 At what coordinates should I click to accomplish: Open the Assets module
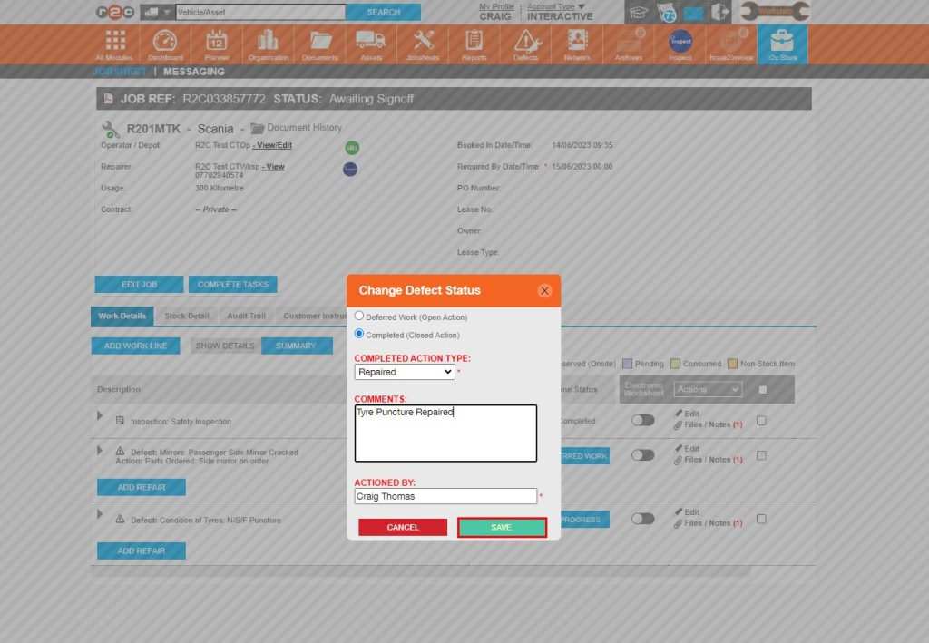[370, 43]
